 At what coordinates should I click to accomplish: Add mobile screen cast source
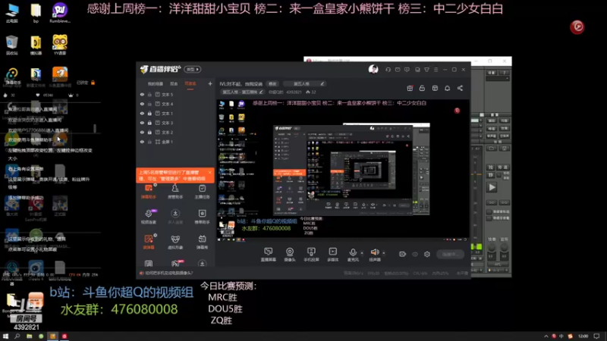tap(311, 255)
